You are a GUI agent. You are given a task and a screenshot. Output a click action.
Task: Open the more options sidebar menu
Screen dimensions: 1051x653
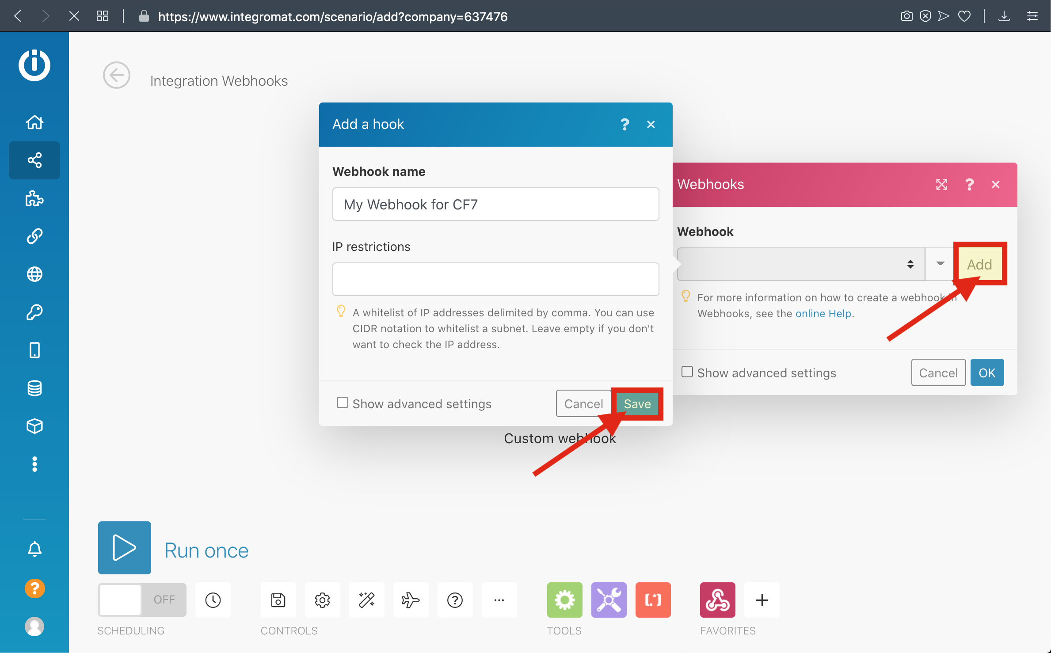click(x=34, y=464)
